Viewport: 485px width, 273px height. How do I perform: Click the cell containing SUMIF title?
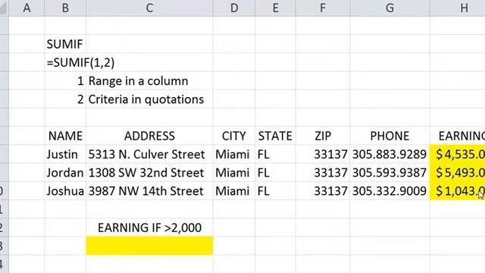click(65, 44)
